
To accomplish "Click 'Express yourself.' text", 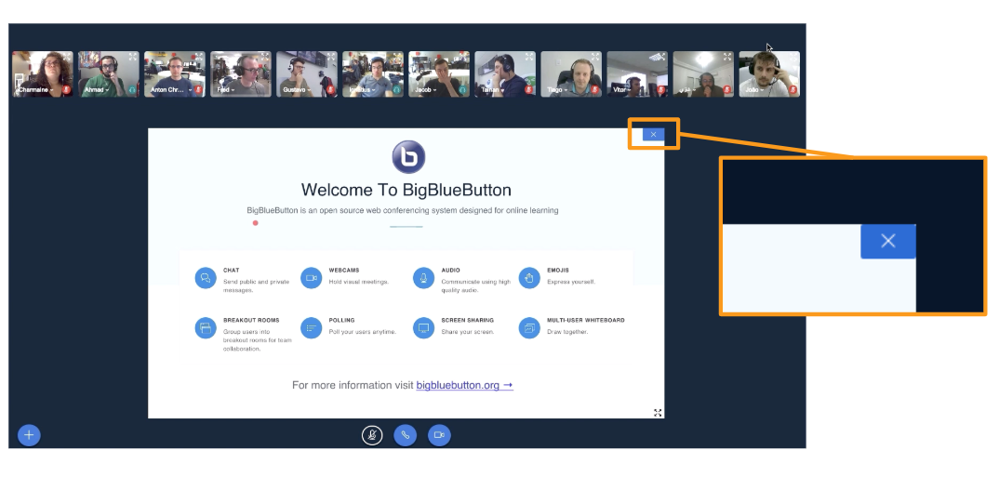I will pos(571,282).
